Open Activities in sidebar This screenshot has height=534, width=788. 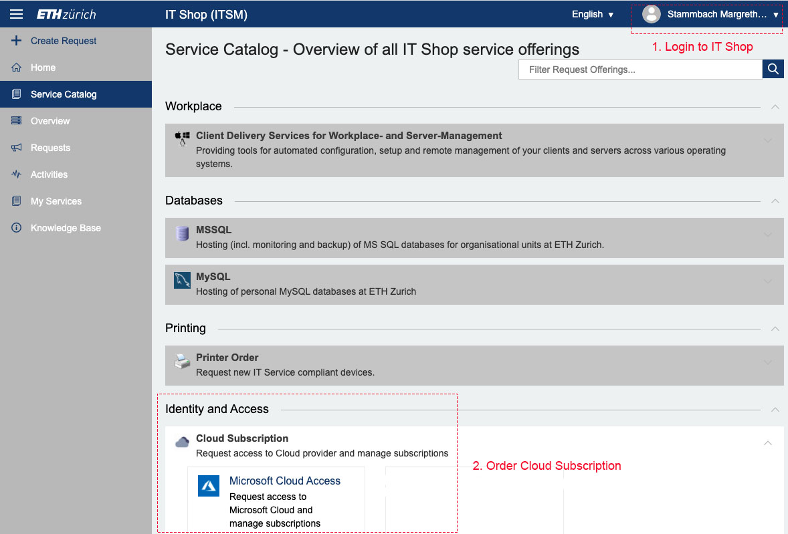76,174
